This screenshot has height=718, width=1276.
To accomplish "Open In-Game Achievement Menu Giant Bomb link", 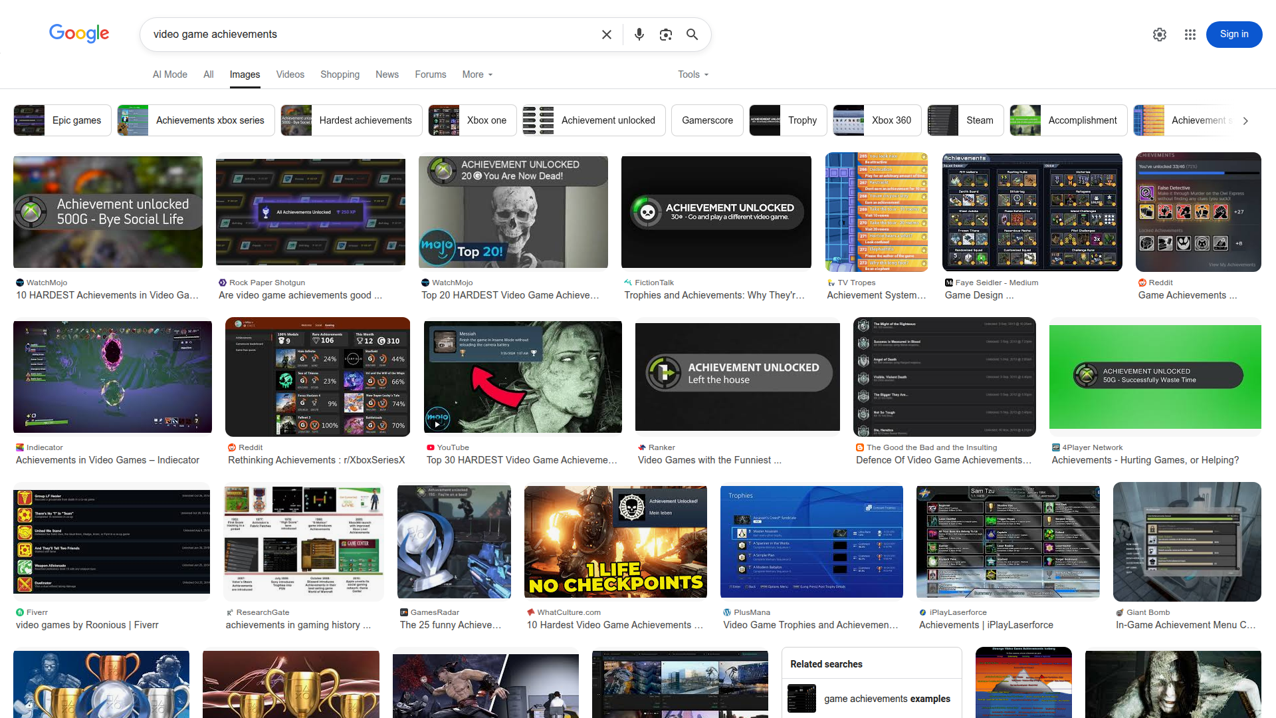I will (1186, 625).
